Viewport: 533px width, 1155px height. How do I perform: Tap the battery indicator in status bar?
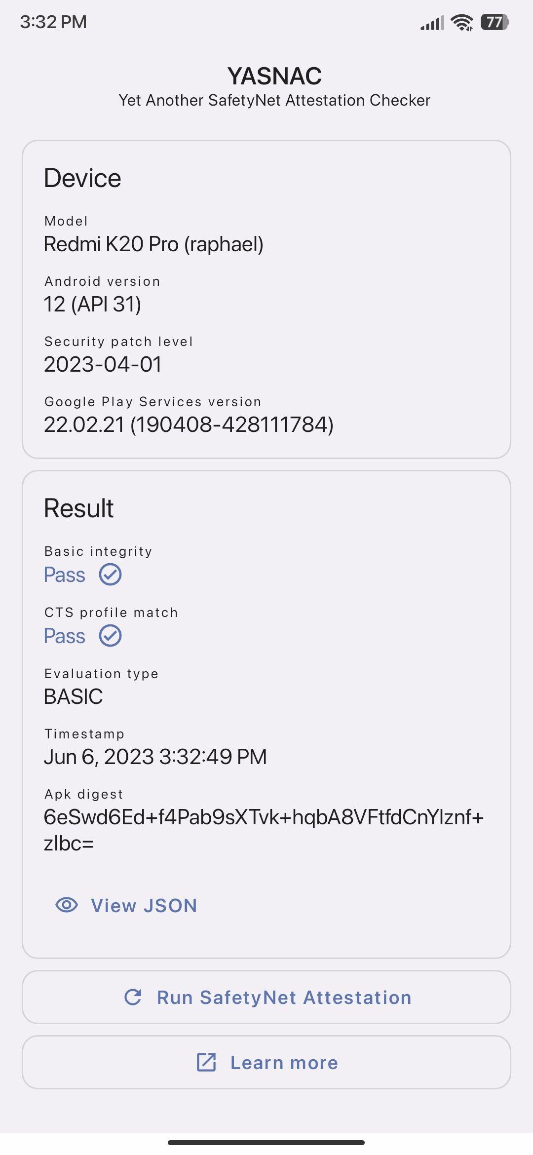click(495, 22)
